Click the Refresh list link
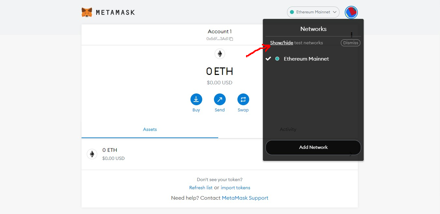 (x=201, y=188)
